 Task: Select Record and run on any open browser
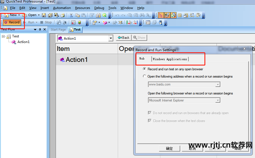(144, 69)
